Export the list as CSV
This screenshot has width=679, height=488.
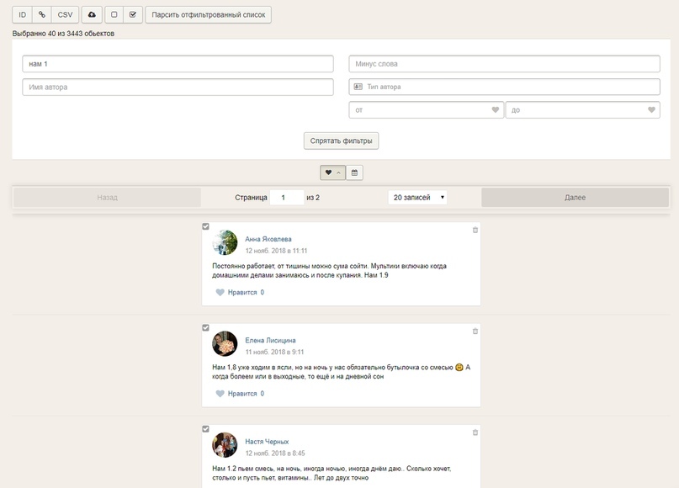(65, 14)
